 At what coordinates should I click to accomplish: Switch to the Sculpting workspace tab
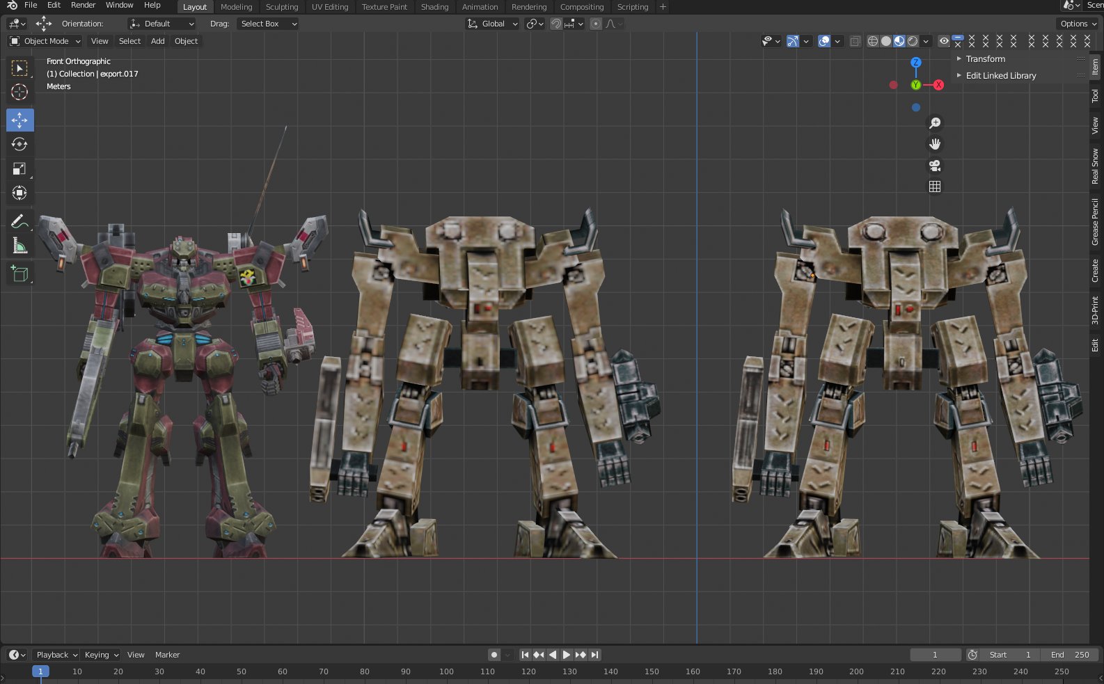(282, 7)
